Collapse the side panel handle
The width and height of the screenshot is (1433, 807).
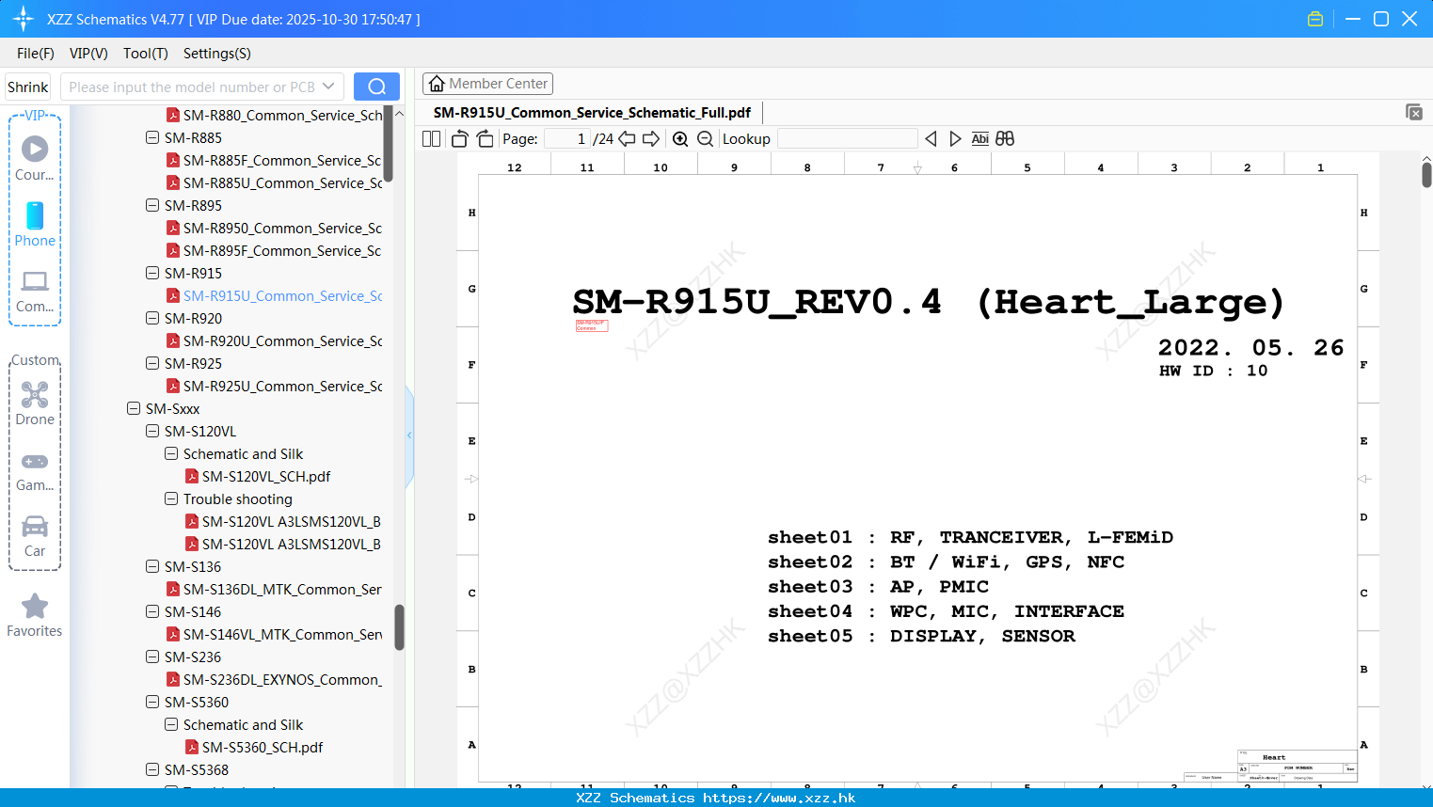pos(409,435)
